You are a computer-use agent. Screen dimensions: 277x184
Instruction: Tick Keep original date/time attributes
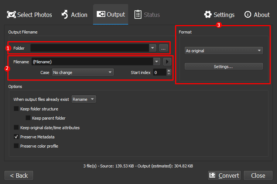coord(16,127)
